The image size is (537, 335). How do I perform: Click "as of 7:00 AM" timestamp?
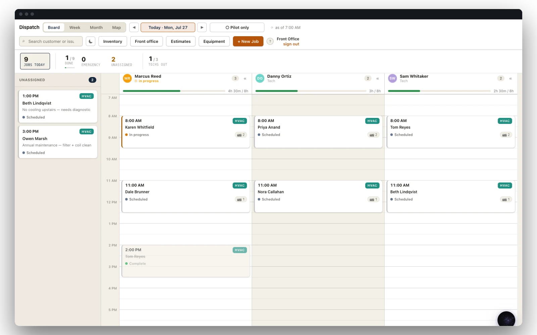pyautogui.click(x=288, y=28)
